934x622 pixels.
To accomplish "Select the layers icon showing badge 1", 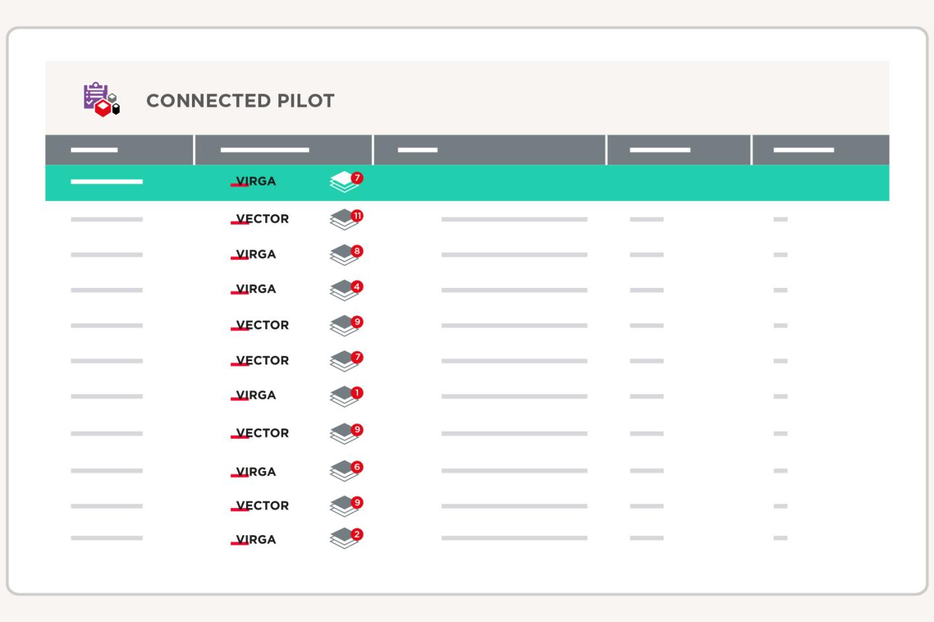I will [x=345, y=397].
